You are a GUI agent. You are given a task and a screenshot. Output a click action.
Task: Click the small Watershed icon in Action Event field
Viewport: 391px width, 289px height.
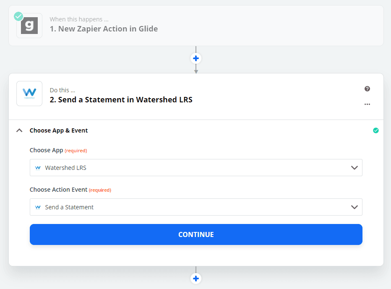38,207
